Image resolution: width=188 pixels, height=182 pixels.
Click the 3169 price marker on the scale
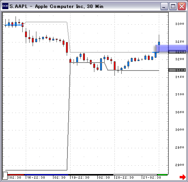177,70
